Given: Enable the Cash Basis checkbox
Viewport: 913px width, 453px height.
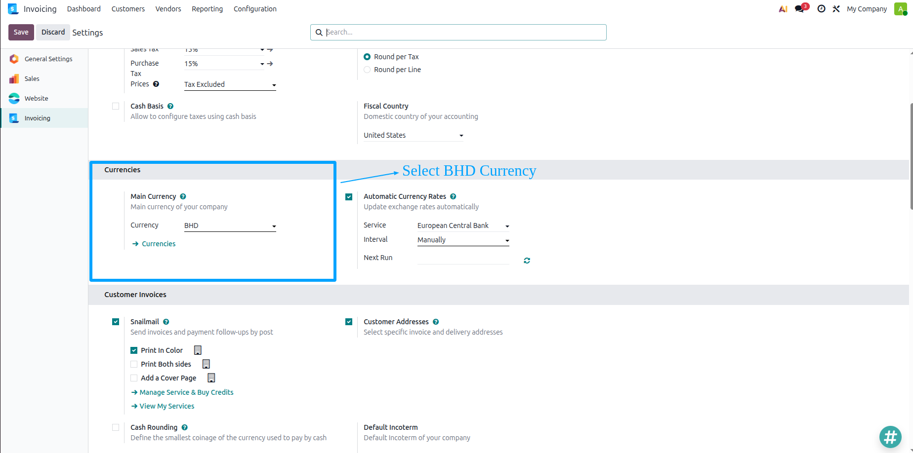Looking at the screenshot, I should tap(116, 106).
